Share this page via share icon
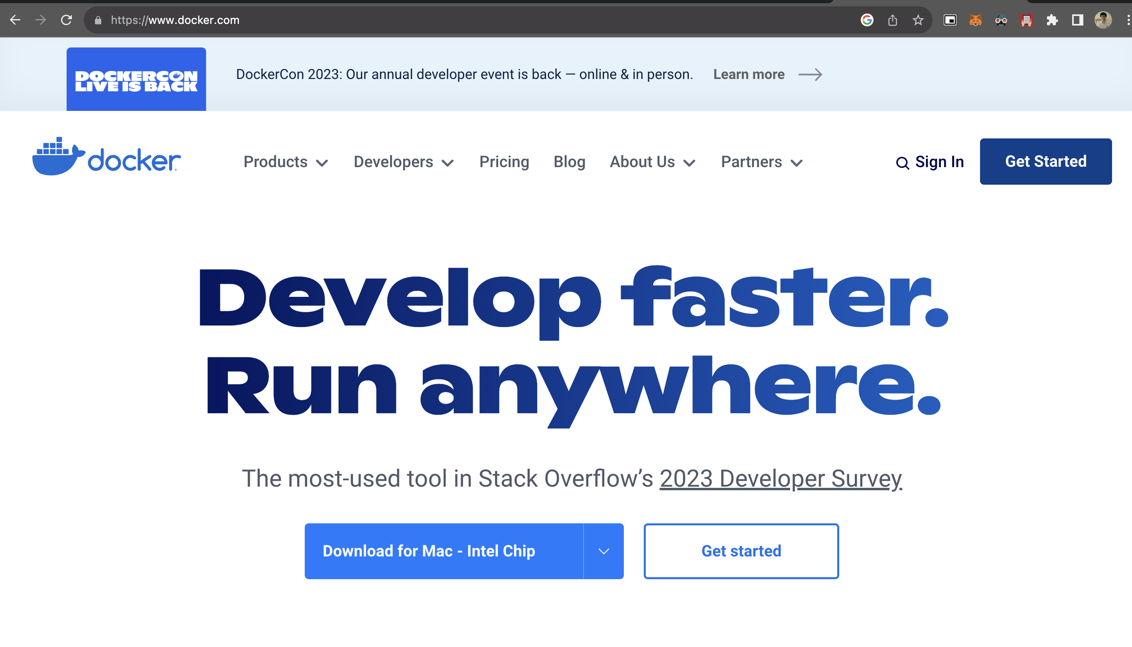Viewport: 1132px width, 647px height. tap(893, 20)
